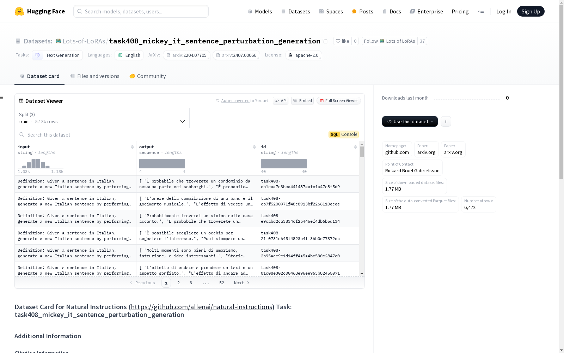Copy dataset name with the copy icon
The image size is (564, 353).
tap(325, 41)
